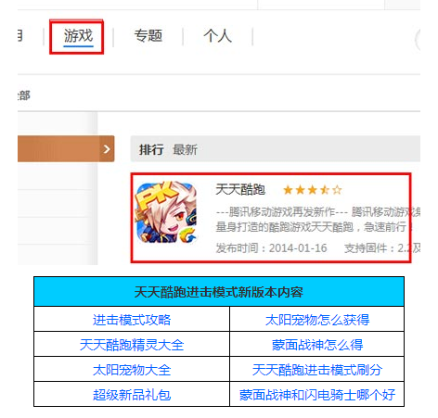This screenshot has width=438, height=418.
Task: Open 超级新品礼包 link
Action: [132, 395]
